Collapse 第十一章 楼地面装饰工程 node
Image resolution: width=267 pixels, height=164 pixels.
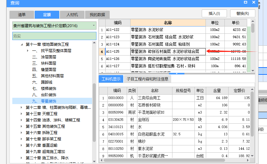click(x=22, y=44)
